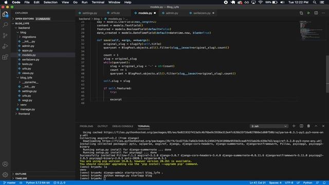
Task: Open the Run and Debug view
Action: coord(5,46)
